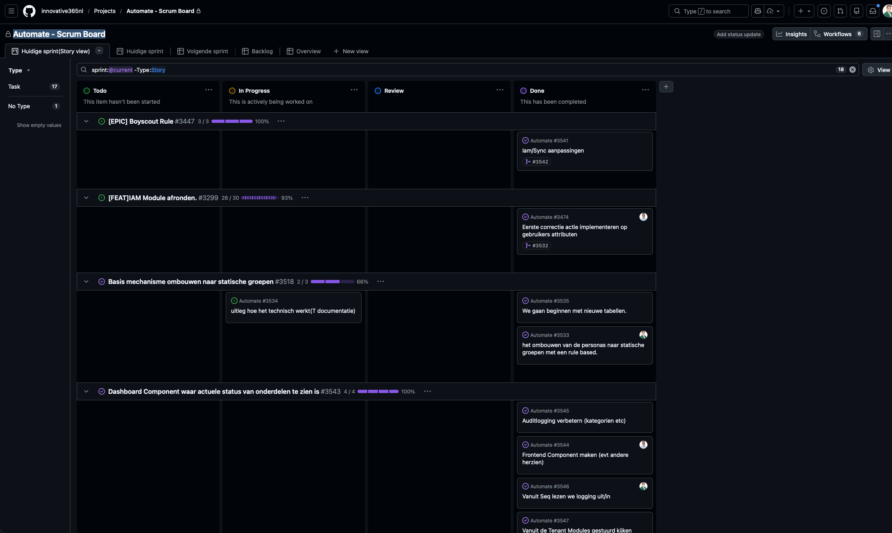892x533 pixels.
Task: Open the Insights page
Action: [x=792, y=34]
